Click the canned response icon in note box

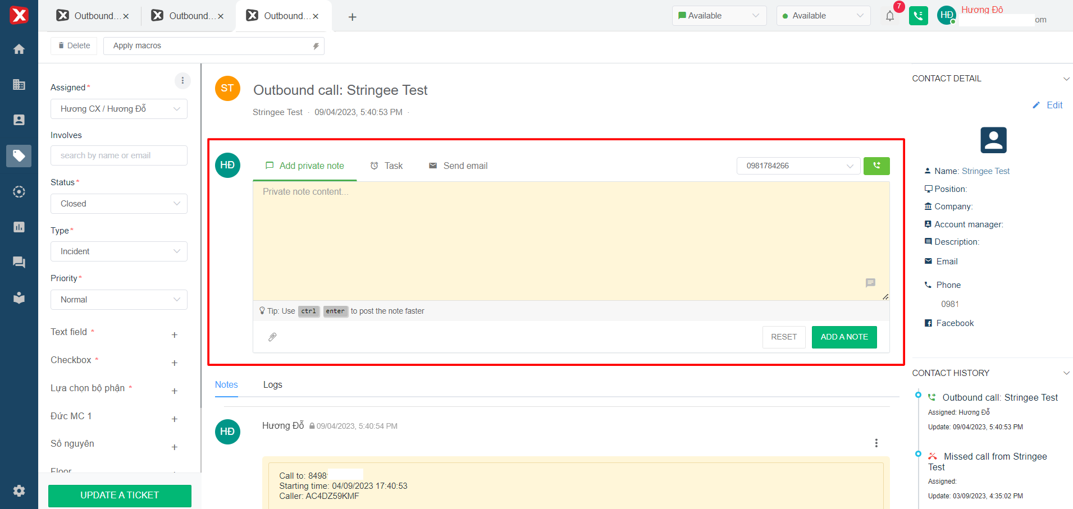click(870, 283)
